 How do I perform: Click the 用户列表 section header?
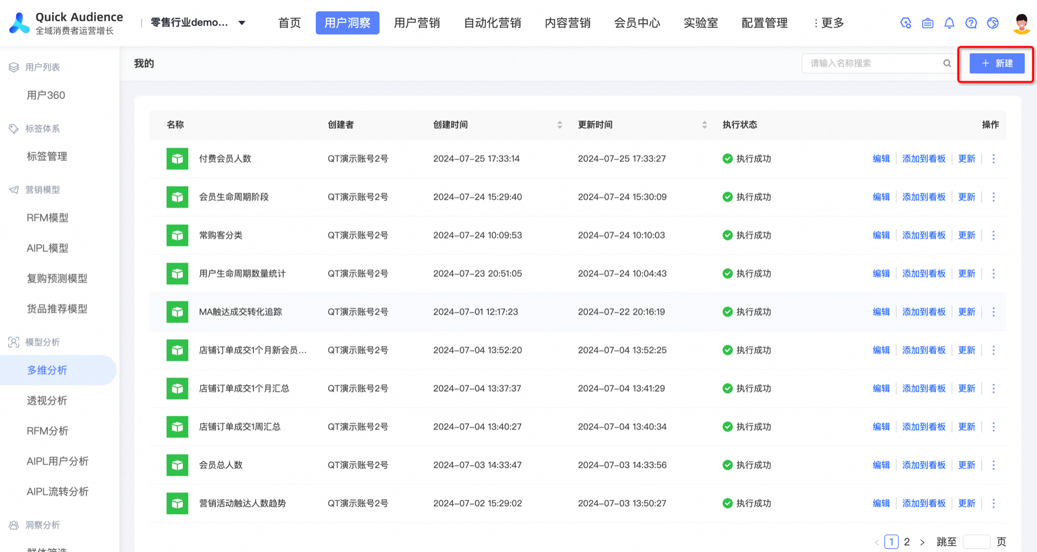(x=43, y=67)
